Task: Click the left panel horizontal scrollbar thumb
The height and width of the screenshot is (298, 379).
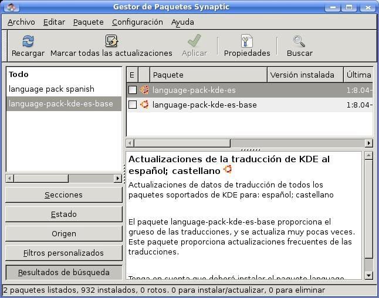Action: pyautogui.click(x=41, y=179)
